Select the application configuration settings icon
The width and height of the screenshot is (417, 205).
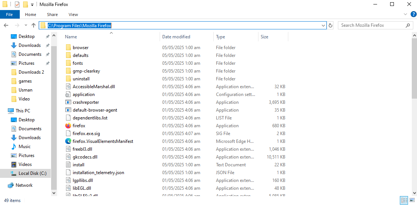(68, 95)
